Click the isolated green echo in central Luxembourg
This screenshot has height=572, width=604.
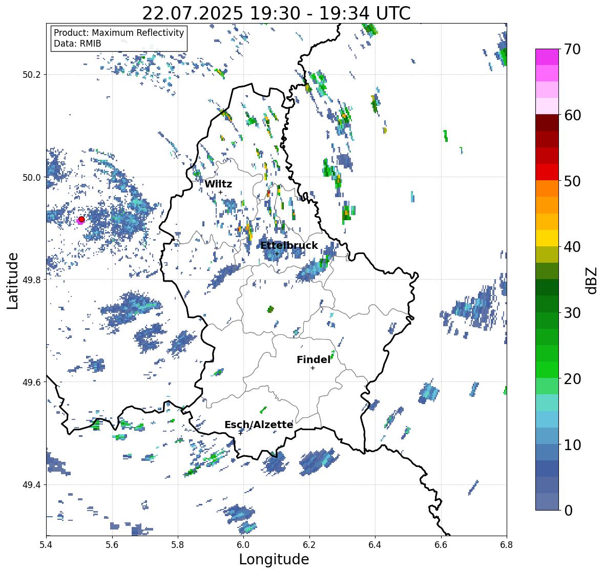[x=270, y=309]
